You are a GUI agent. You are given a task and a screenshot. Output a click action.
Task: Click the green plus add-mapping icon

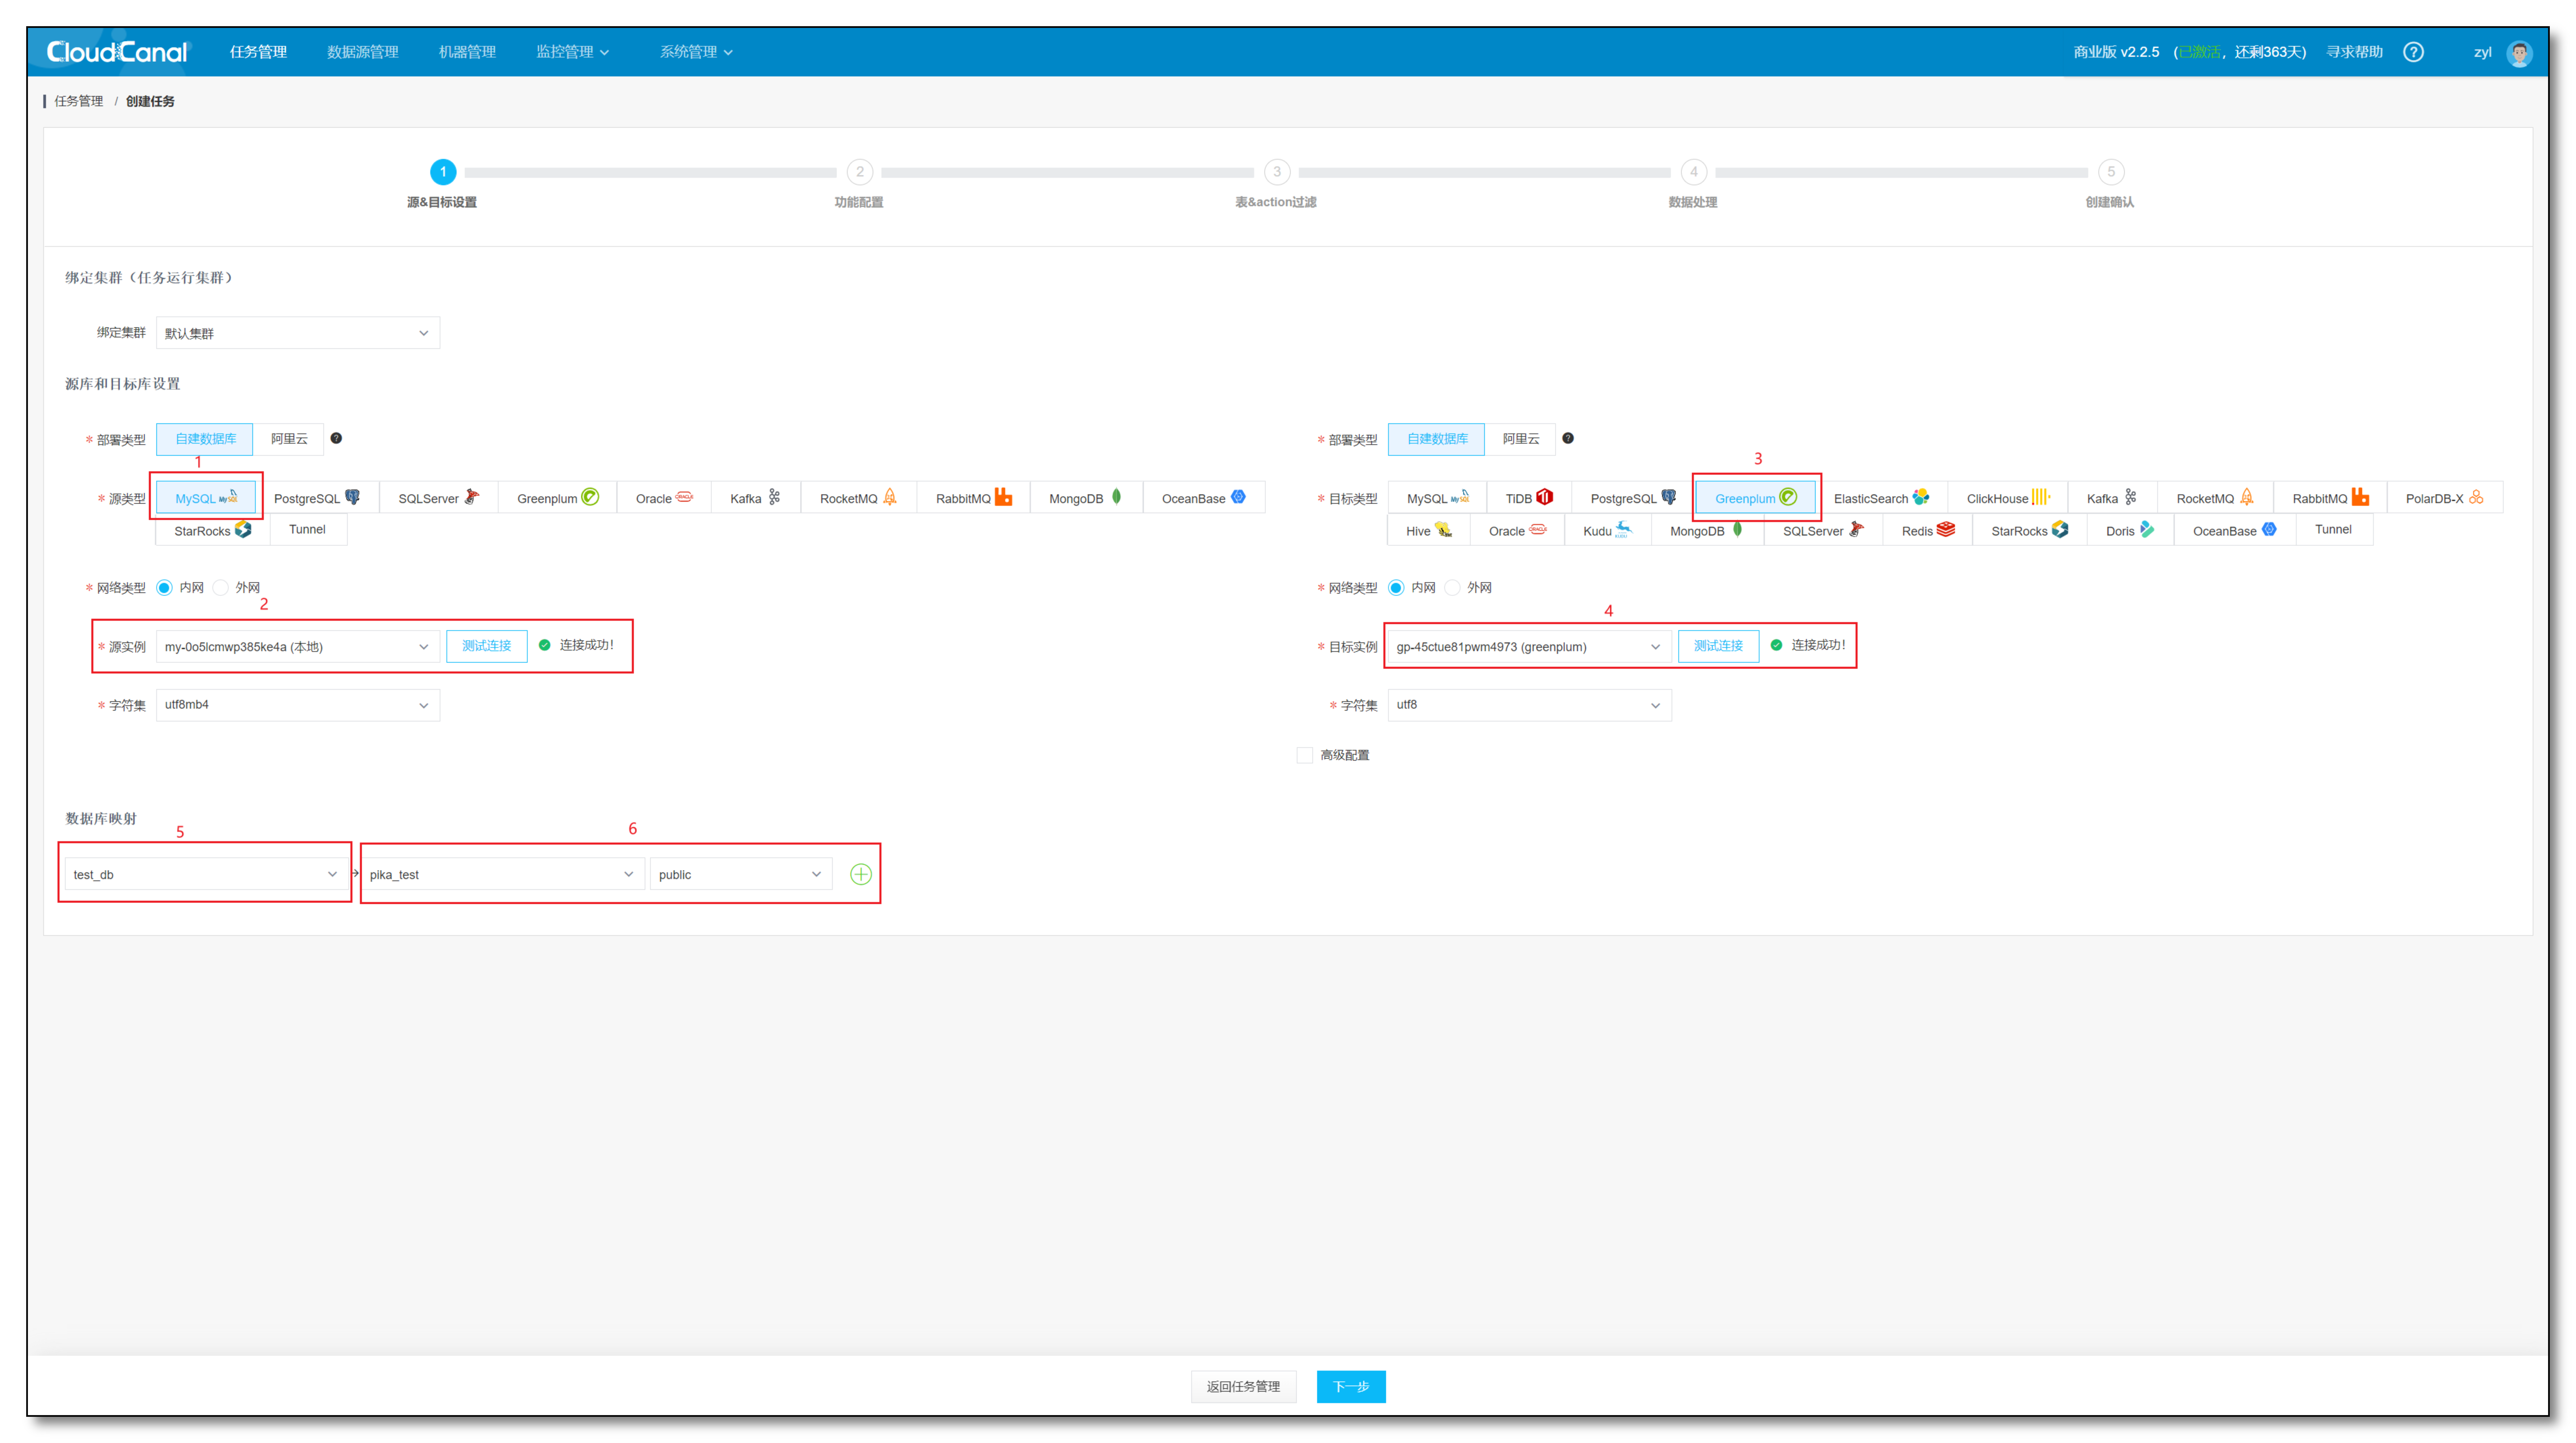[x=860, y=875]
